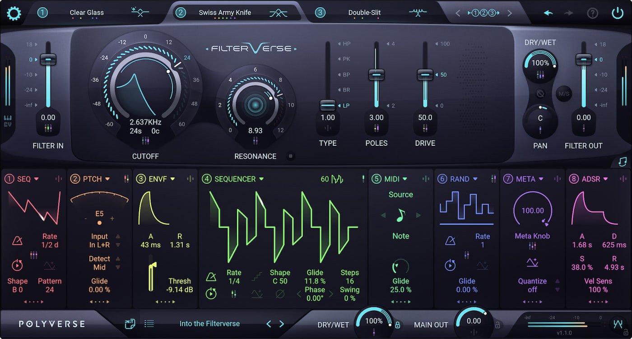This screenshot has height=339, width=632.
Task: Open the settings gear icon
Action: 14,13
